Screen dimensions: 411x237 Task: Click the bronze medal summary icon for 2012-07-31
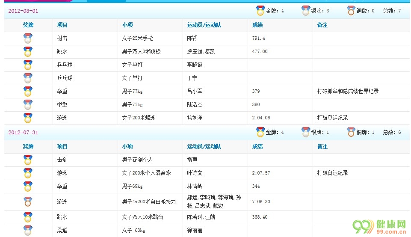(x=351, y=132)
